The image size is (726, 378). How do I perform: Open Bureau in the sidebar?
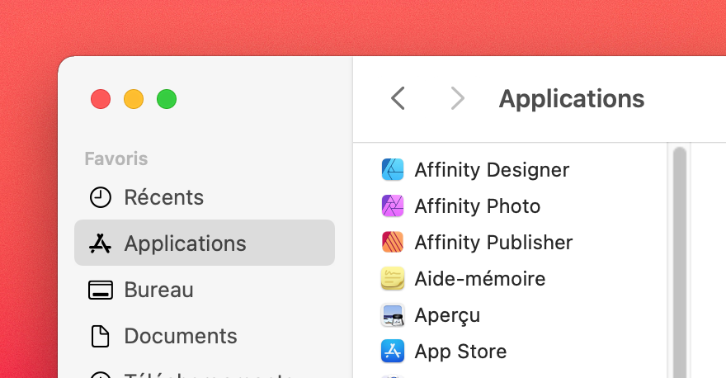(x=158, y=291)
